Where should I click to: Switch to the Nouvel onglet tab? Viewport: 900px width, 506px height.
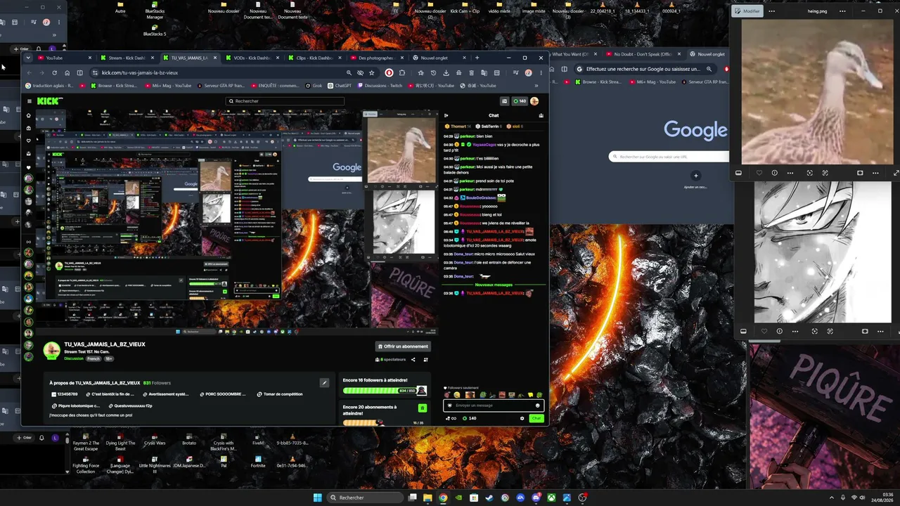point(439,58)
